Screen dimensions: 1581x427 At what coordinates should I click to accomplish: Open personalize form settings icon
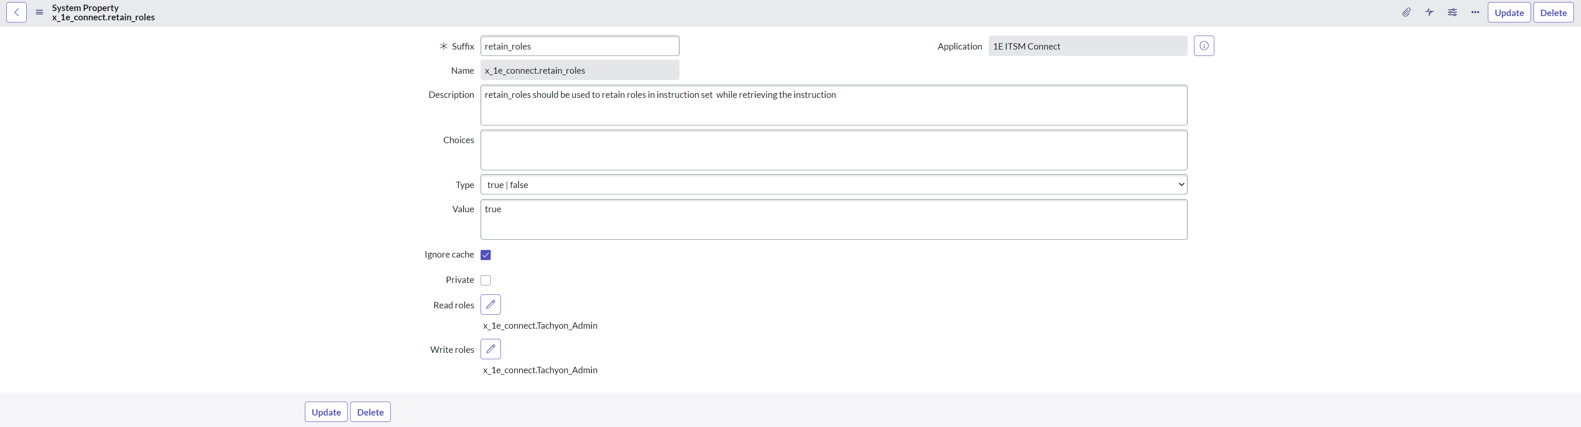[x=1452, y=12]
